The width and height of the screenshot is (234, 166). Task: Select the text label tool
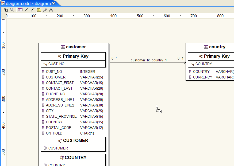click(51, 10)
